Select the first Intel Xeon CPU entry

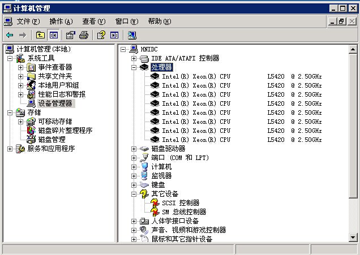pyautogui.click(x=196, y=76)
